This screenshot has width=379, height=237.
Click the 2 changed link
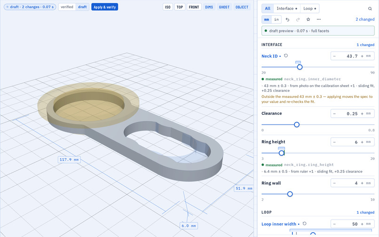(365, 19)
